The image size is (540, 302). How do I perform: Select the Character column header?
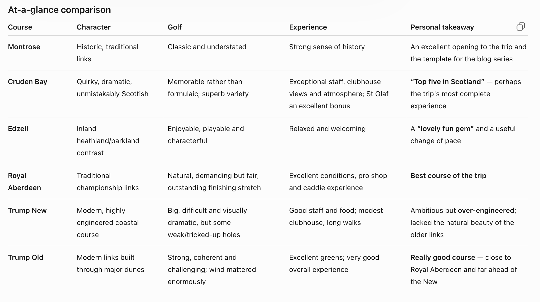[94, 27]
